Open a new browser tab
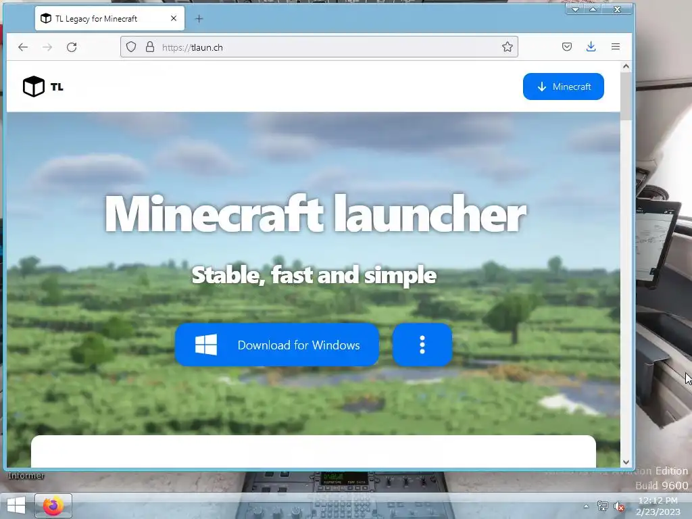692x519 pixels. coord(199,18)
